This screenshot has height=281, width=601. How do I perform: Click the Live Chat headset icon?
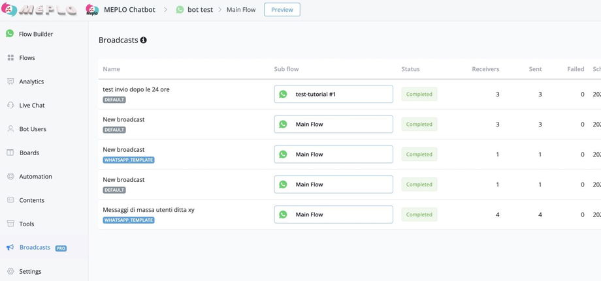pyautogui.click(x=10, y=105)
